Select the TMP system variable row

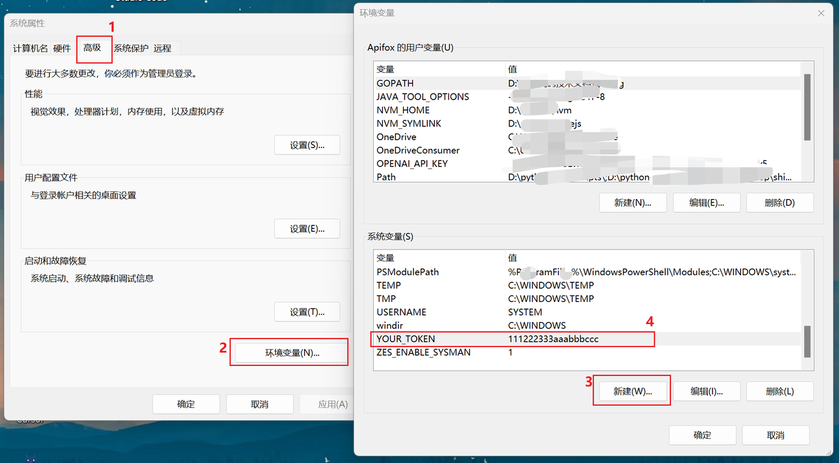tap(587, 299)
